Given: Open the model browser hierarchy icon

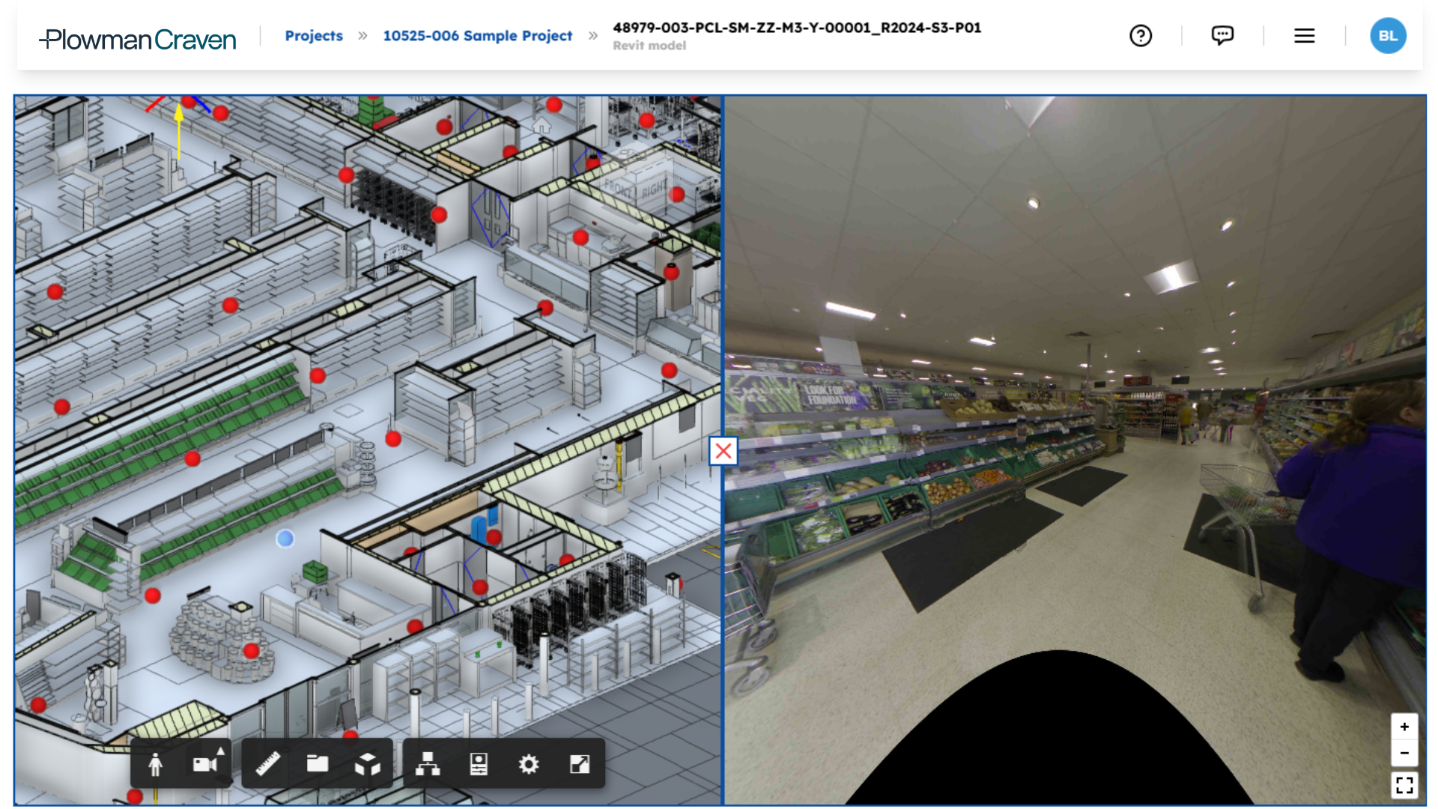Looking at the screenshot, I should pos(428,764).
